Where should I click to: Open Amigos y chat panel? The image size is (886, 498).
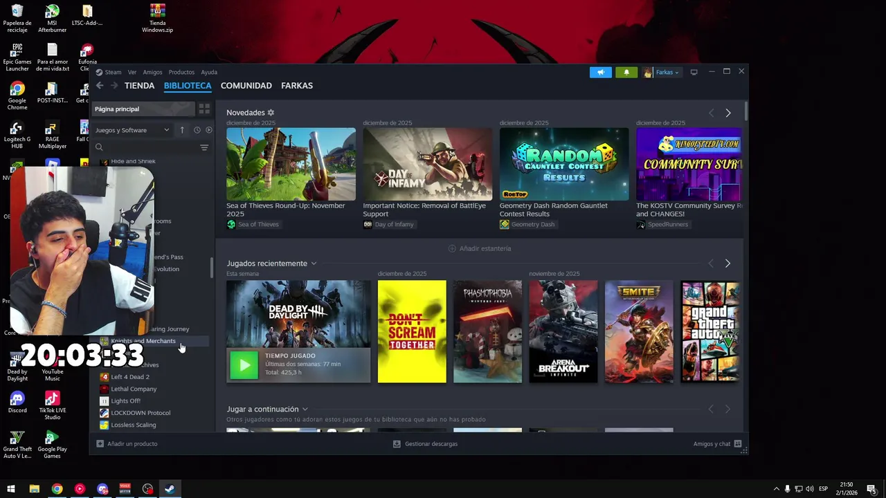[717, 444]
